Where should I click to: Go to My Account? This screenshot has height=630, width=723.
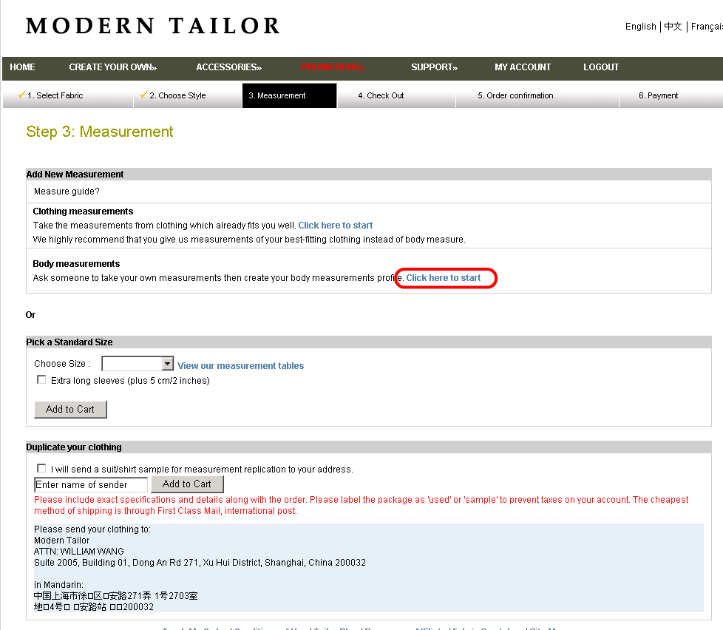point(522,67)
